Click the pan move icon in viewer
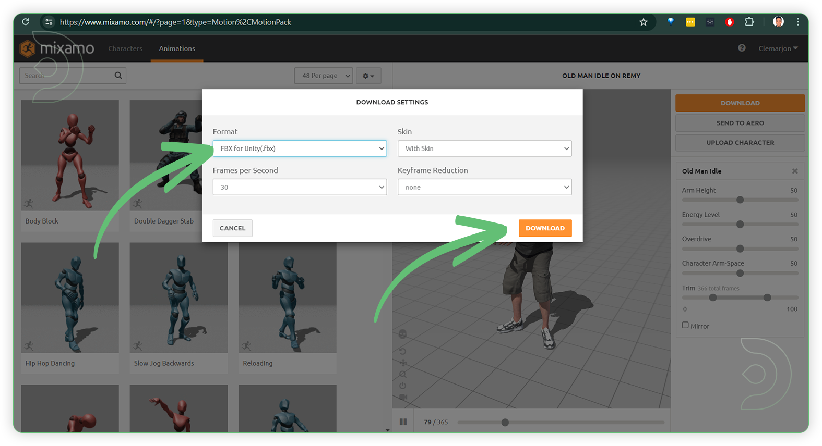 click(403, 363)
